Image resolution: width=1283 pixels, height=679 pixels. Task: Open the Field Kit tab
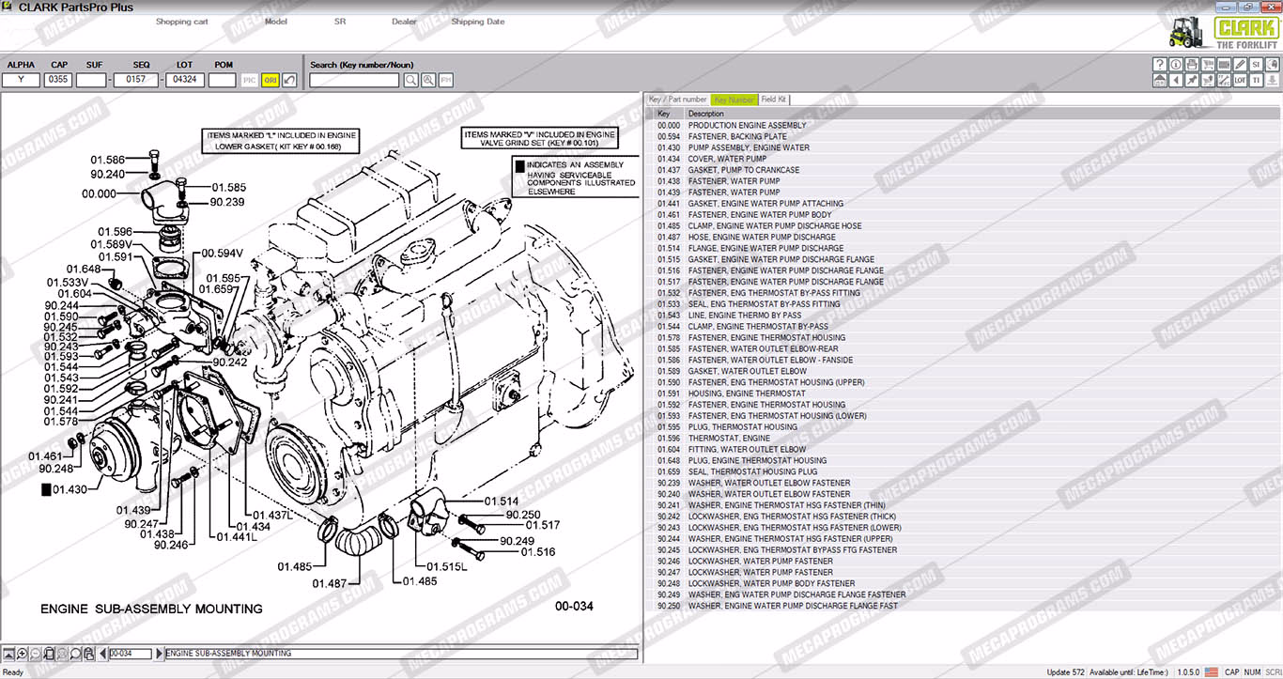[x=774, y=100]
